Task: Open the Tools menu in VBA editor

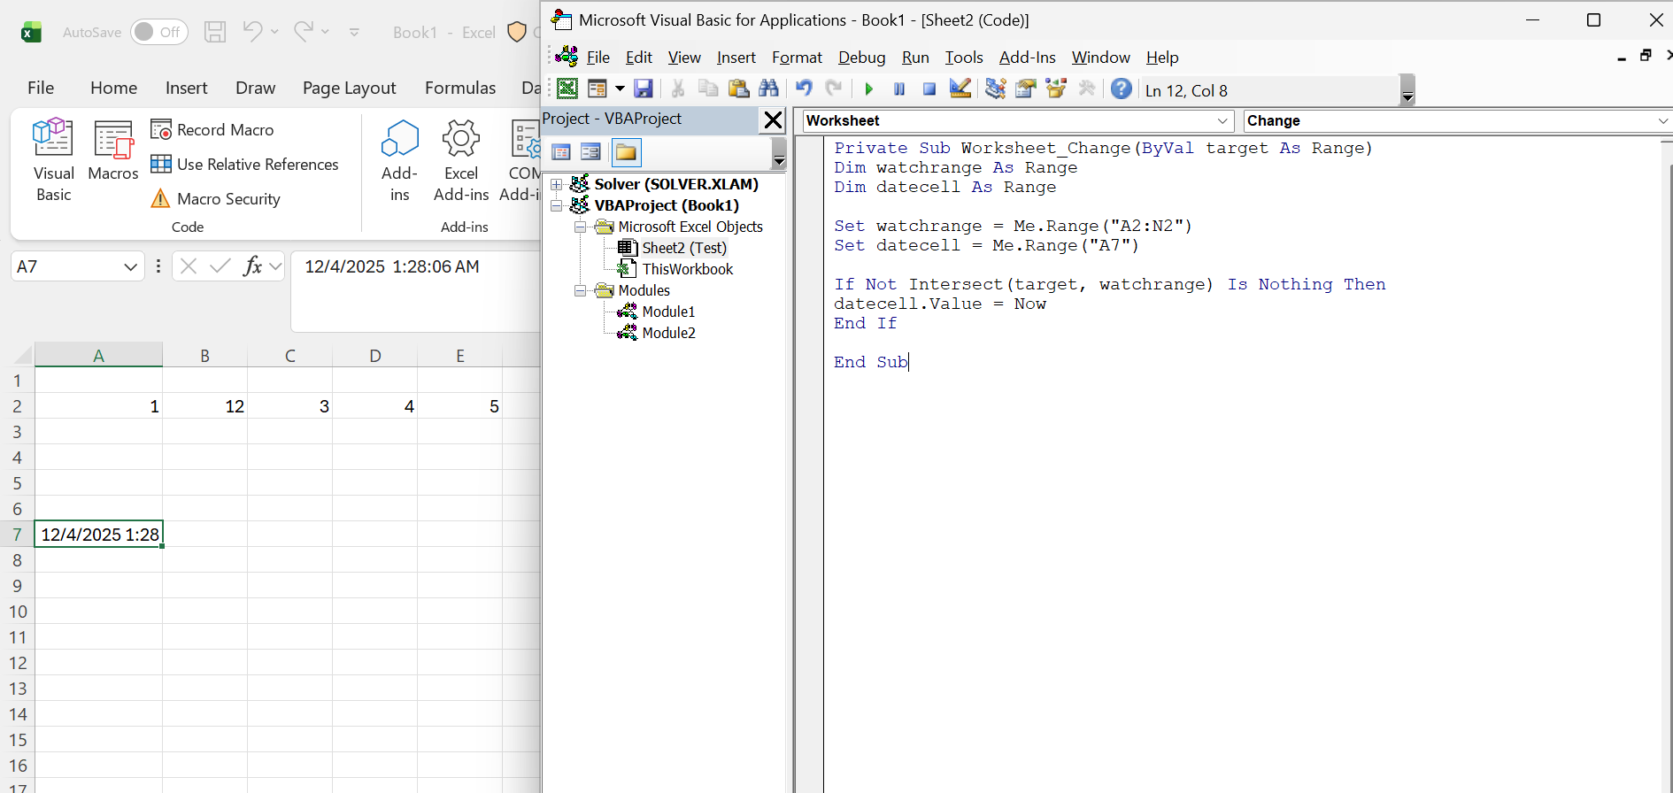Action: 964,58
